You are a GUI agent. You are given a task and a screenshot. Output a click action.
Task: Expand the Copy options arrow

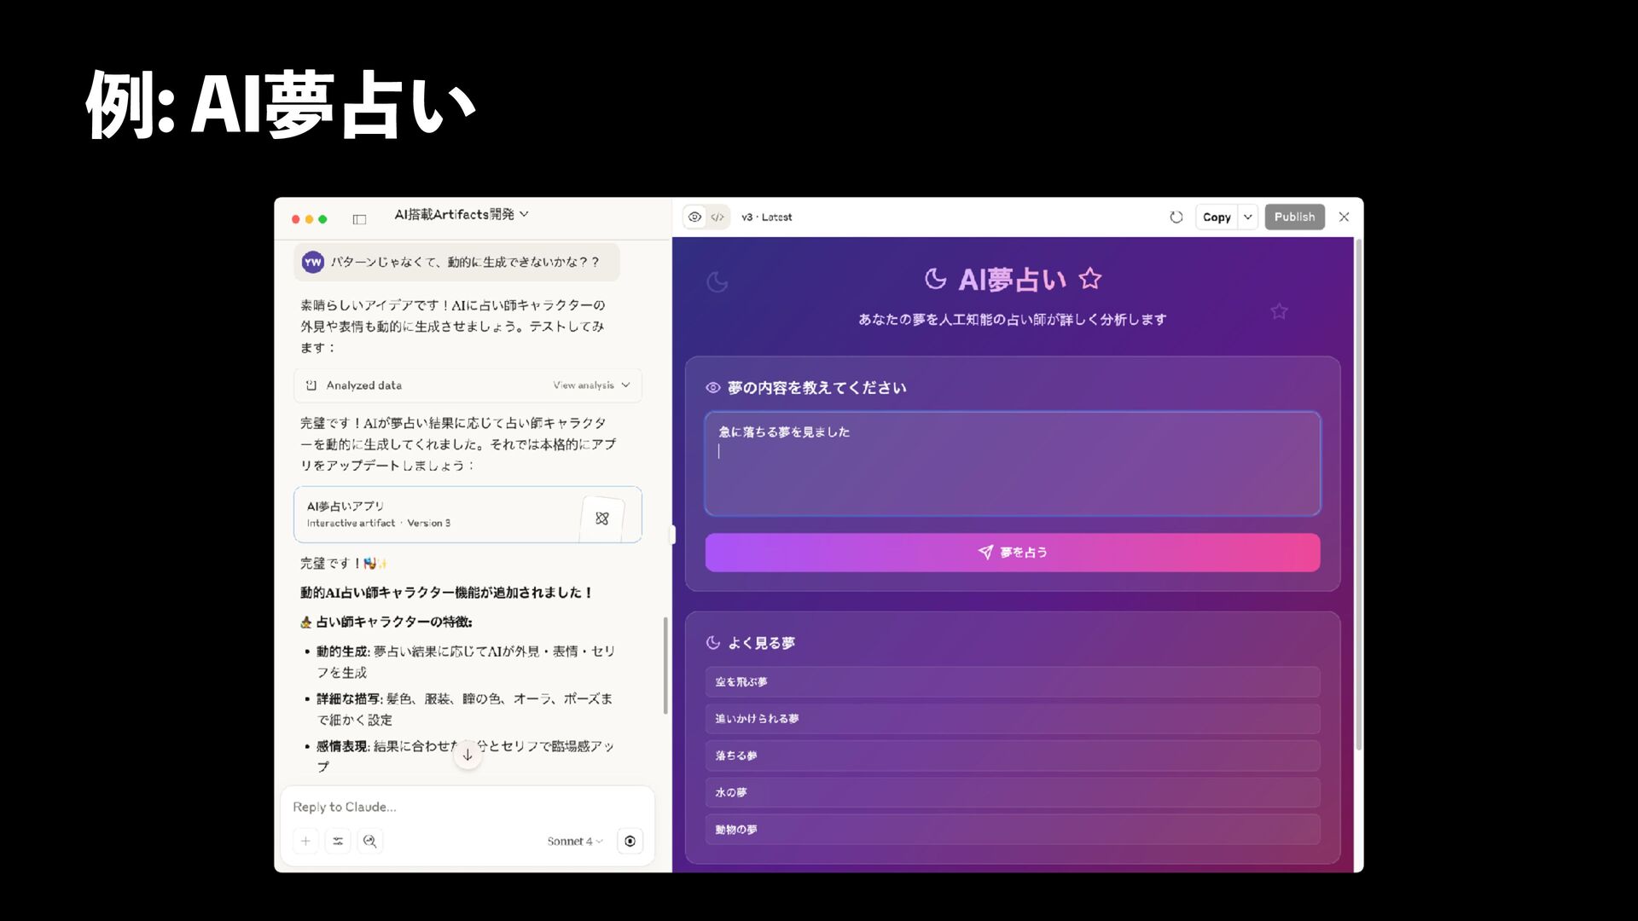click(x=1248, y=217)
